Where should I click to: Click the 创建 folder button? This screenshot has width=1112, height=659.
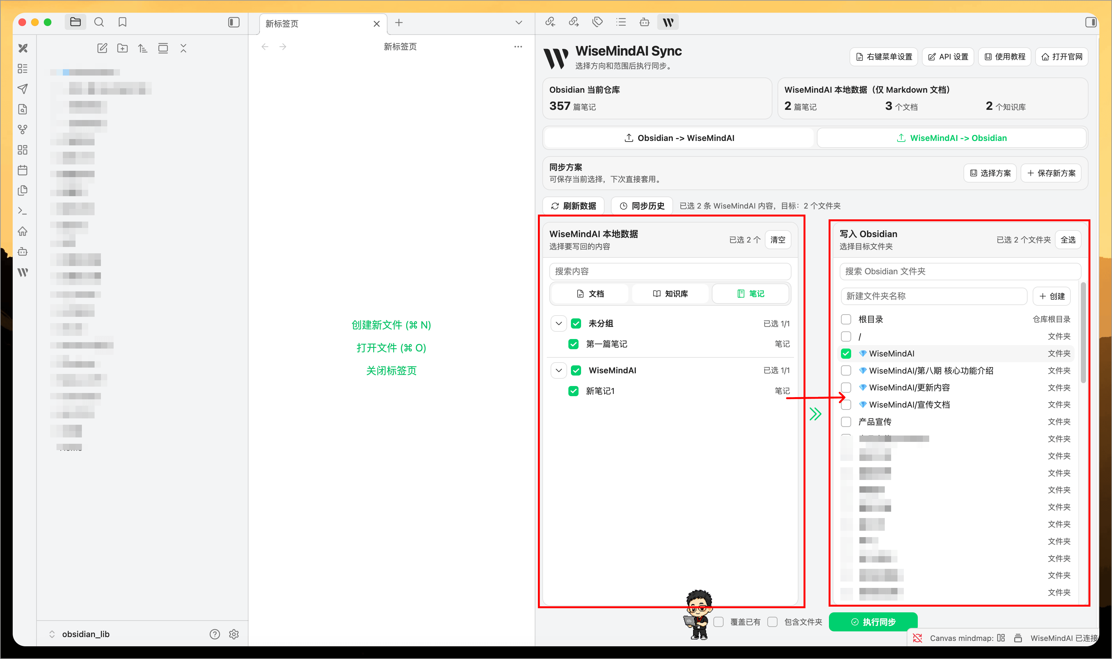pyautogui.click(x=1052, y=296)
